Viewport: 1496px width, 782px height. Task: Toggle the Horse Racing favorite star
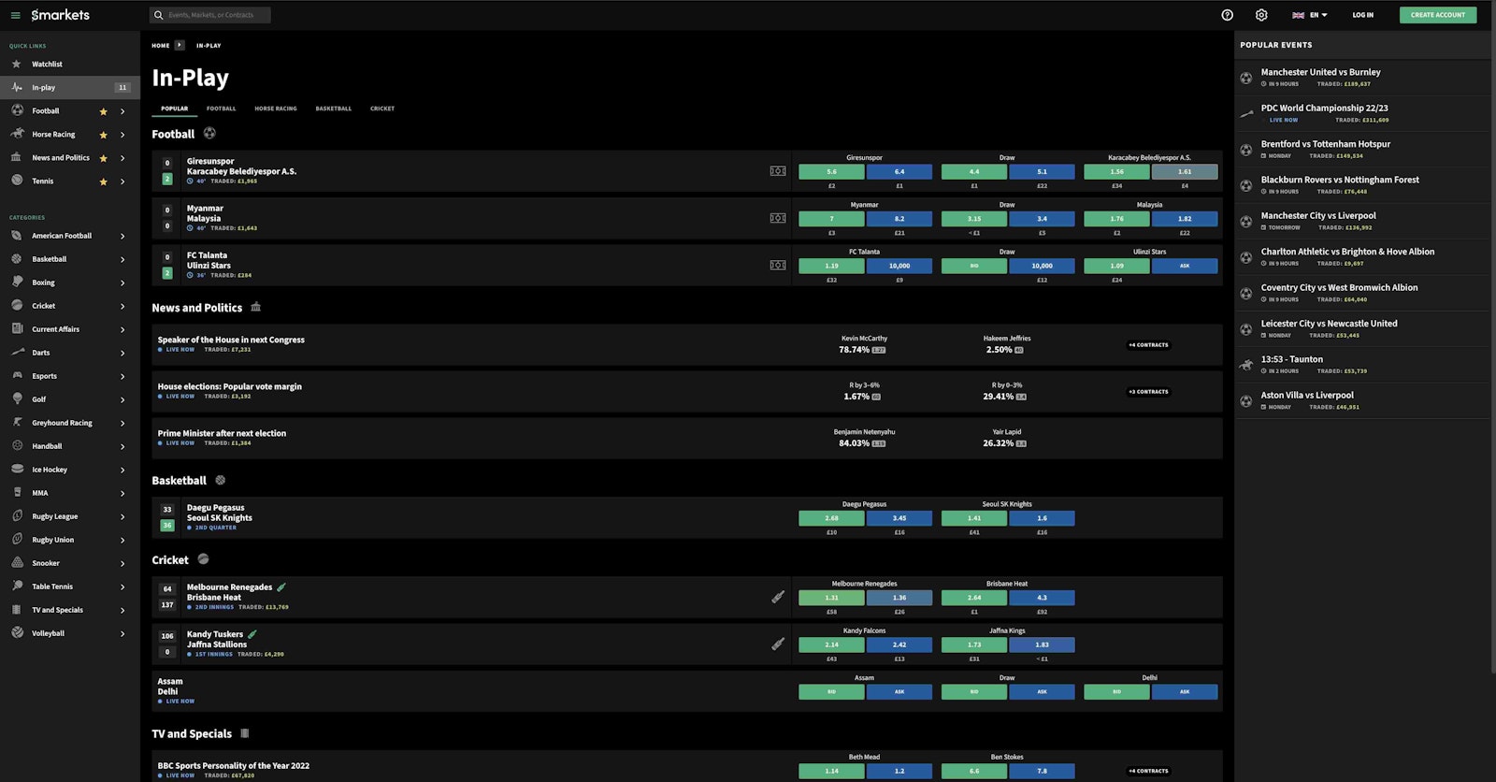pos(103,135)
